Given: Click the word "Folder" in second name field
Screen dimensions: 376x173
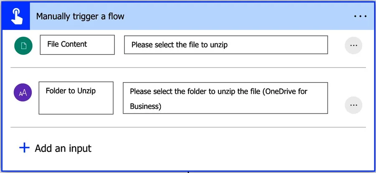Looking at the screenshot, I should (x=55, y=90).
